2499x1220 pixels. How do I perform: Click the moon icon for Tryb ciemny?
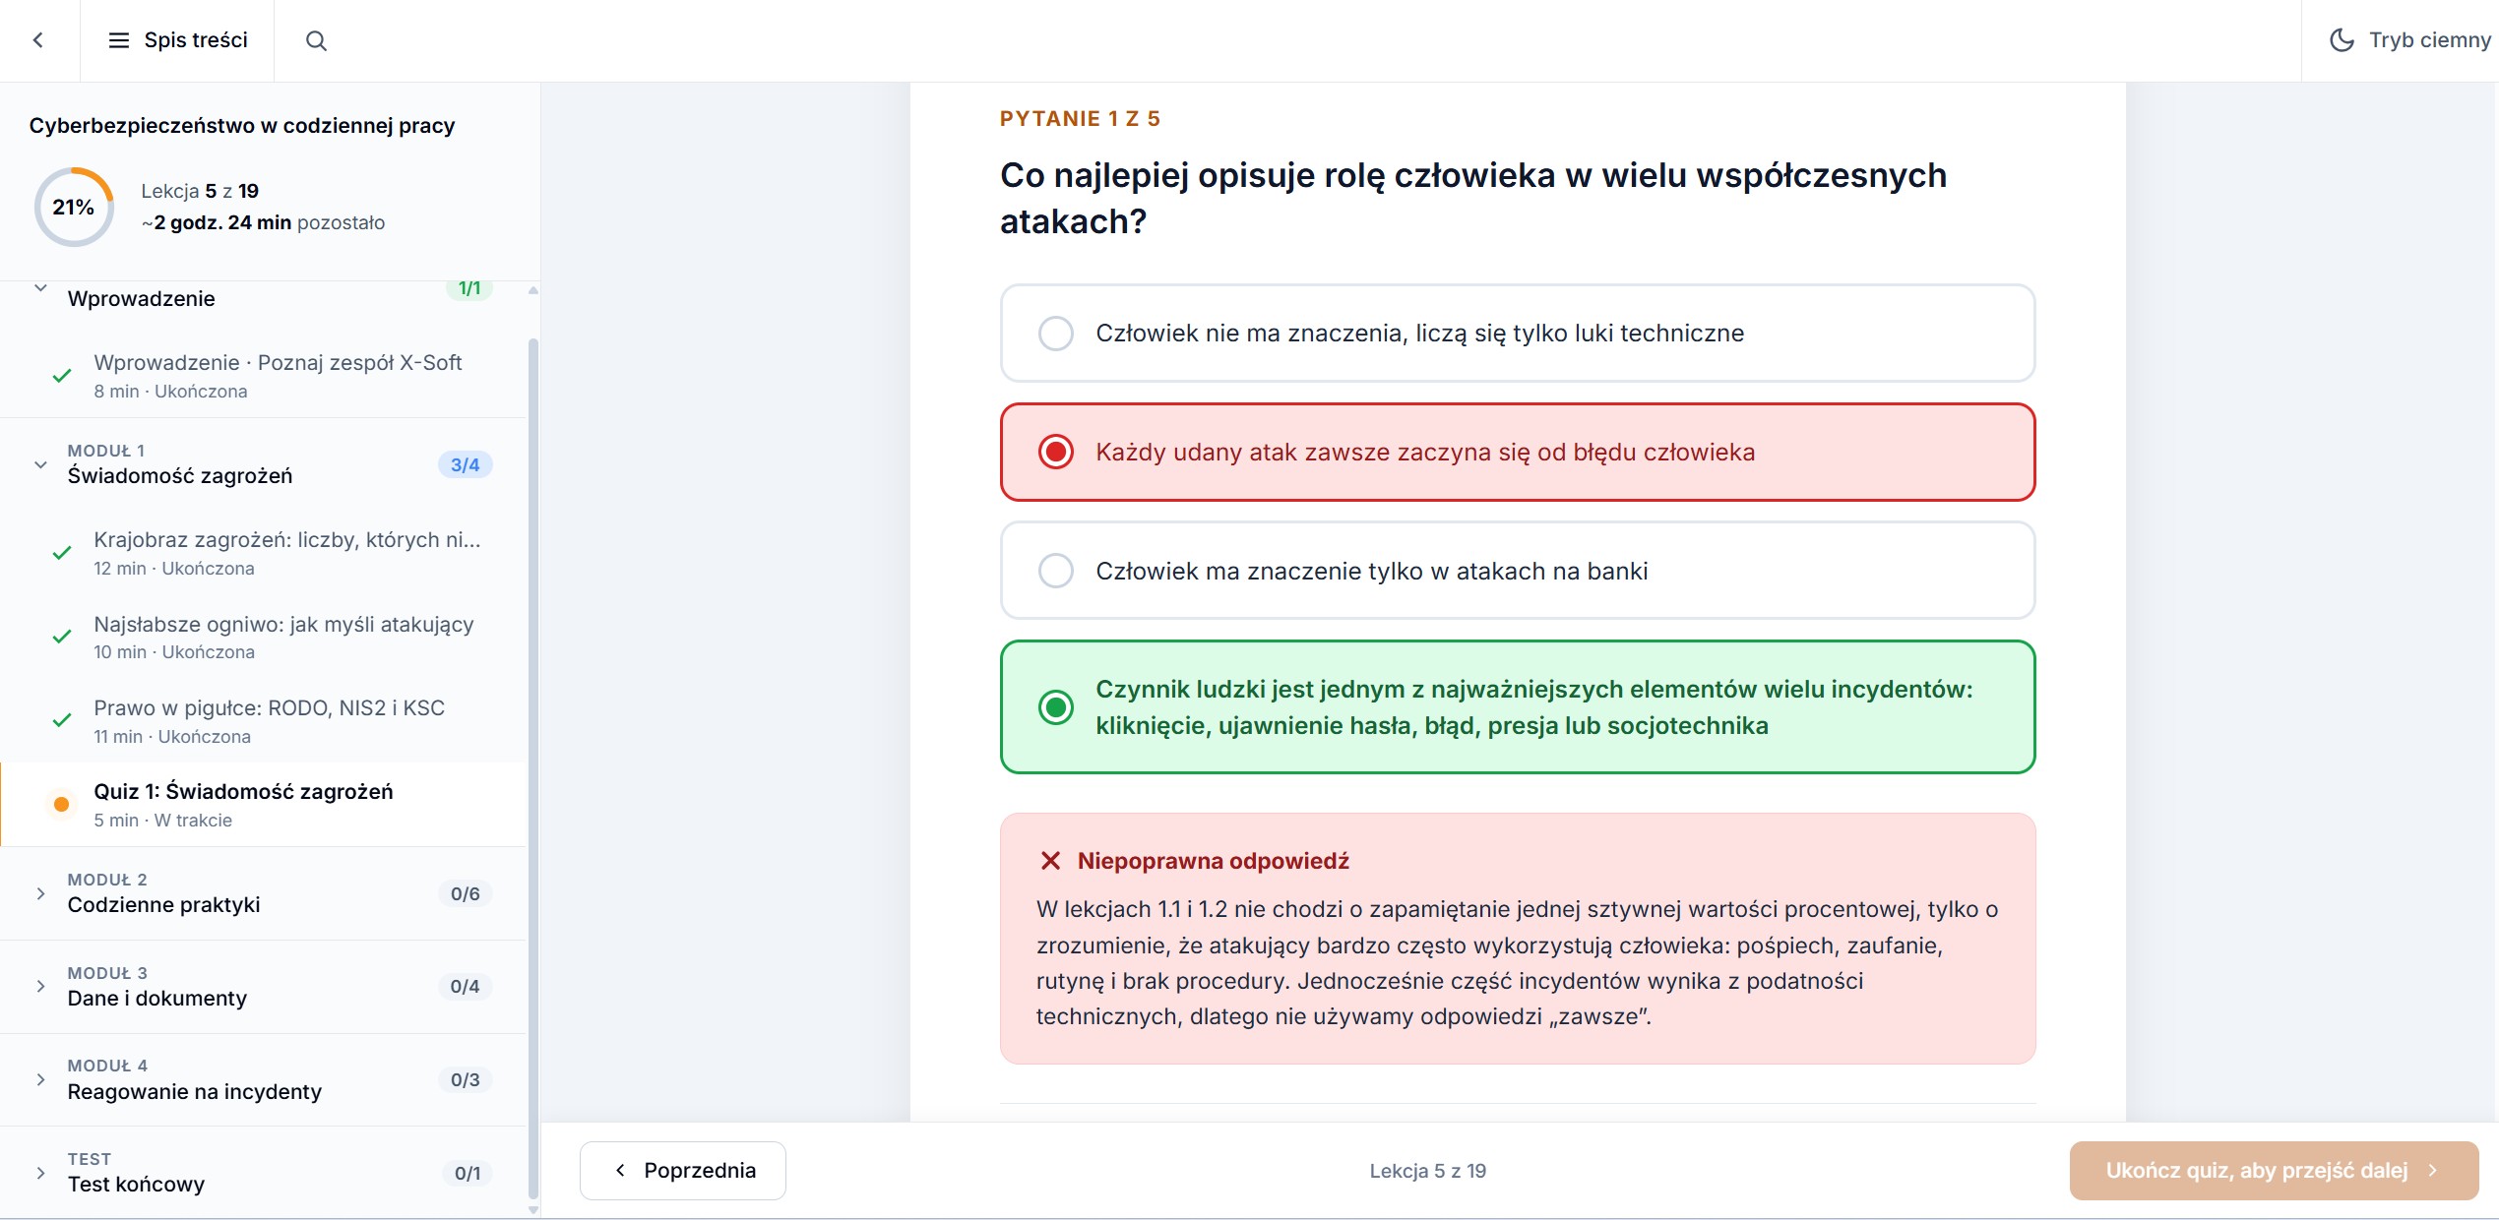tap(2342, 40)
